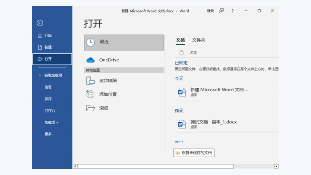Click Word icon of 新建 Microsoft Word 文档
The width and height of the screenshot is (311, 175).
tap(181, 92)
